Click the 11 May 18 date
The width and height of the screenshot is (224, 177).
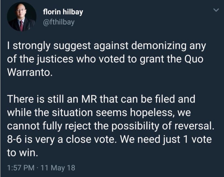tap(58, 167)
